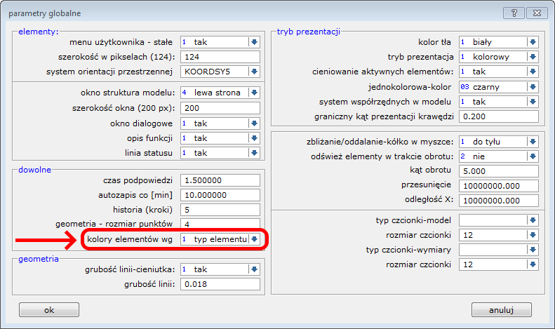Toggle the cieniowanie aktywnych elementów dropdown

click(x=533, y=72)
